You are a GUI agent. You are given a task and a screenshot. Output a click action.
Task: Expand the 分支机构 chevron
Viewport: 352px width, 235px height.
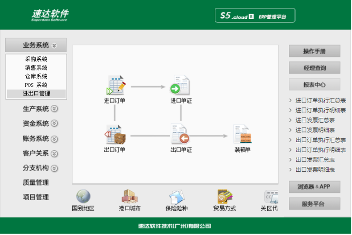pos(54,168)
